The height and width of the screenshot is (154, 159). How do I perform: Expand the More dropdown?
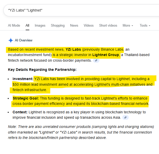(x=128, y=25)
